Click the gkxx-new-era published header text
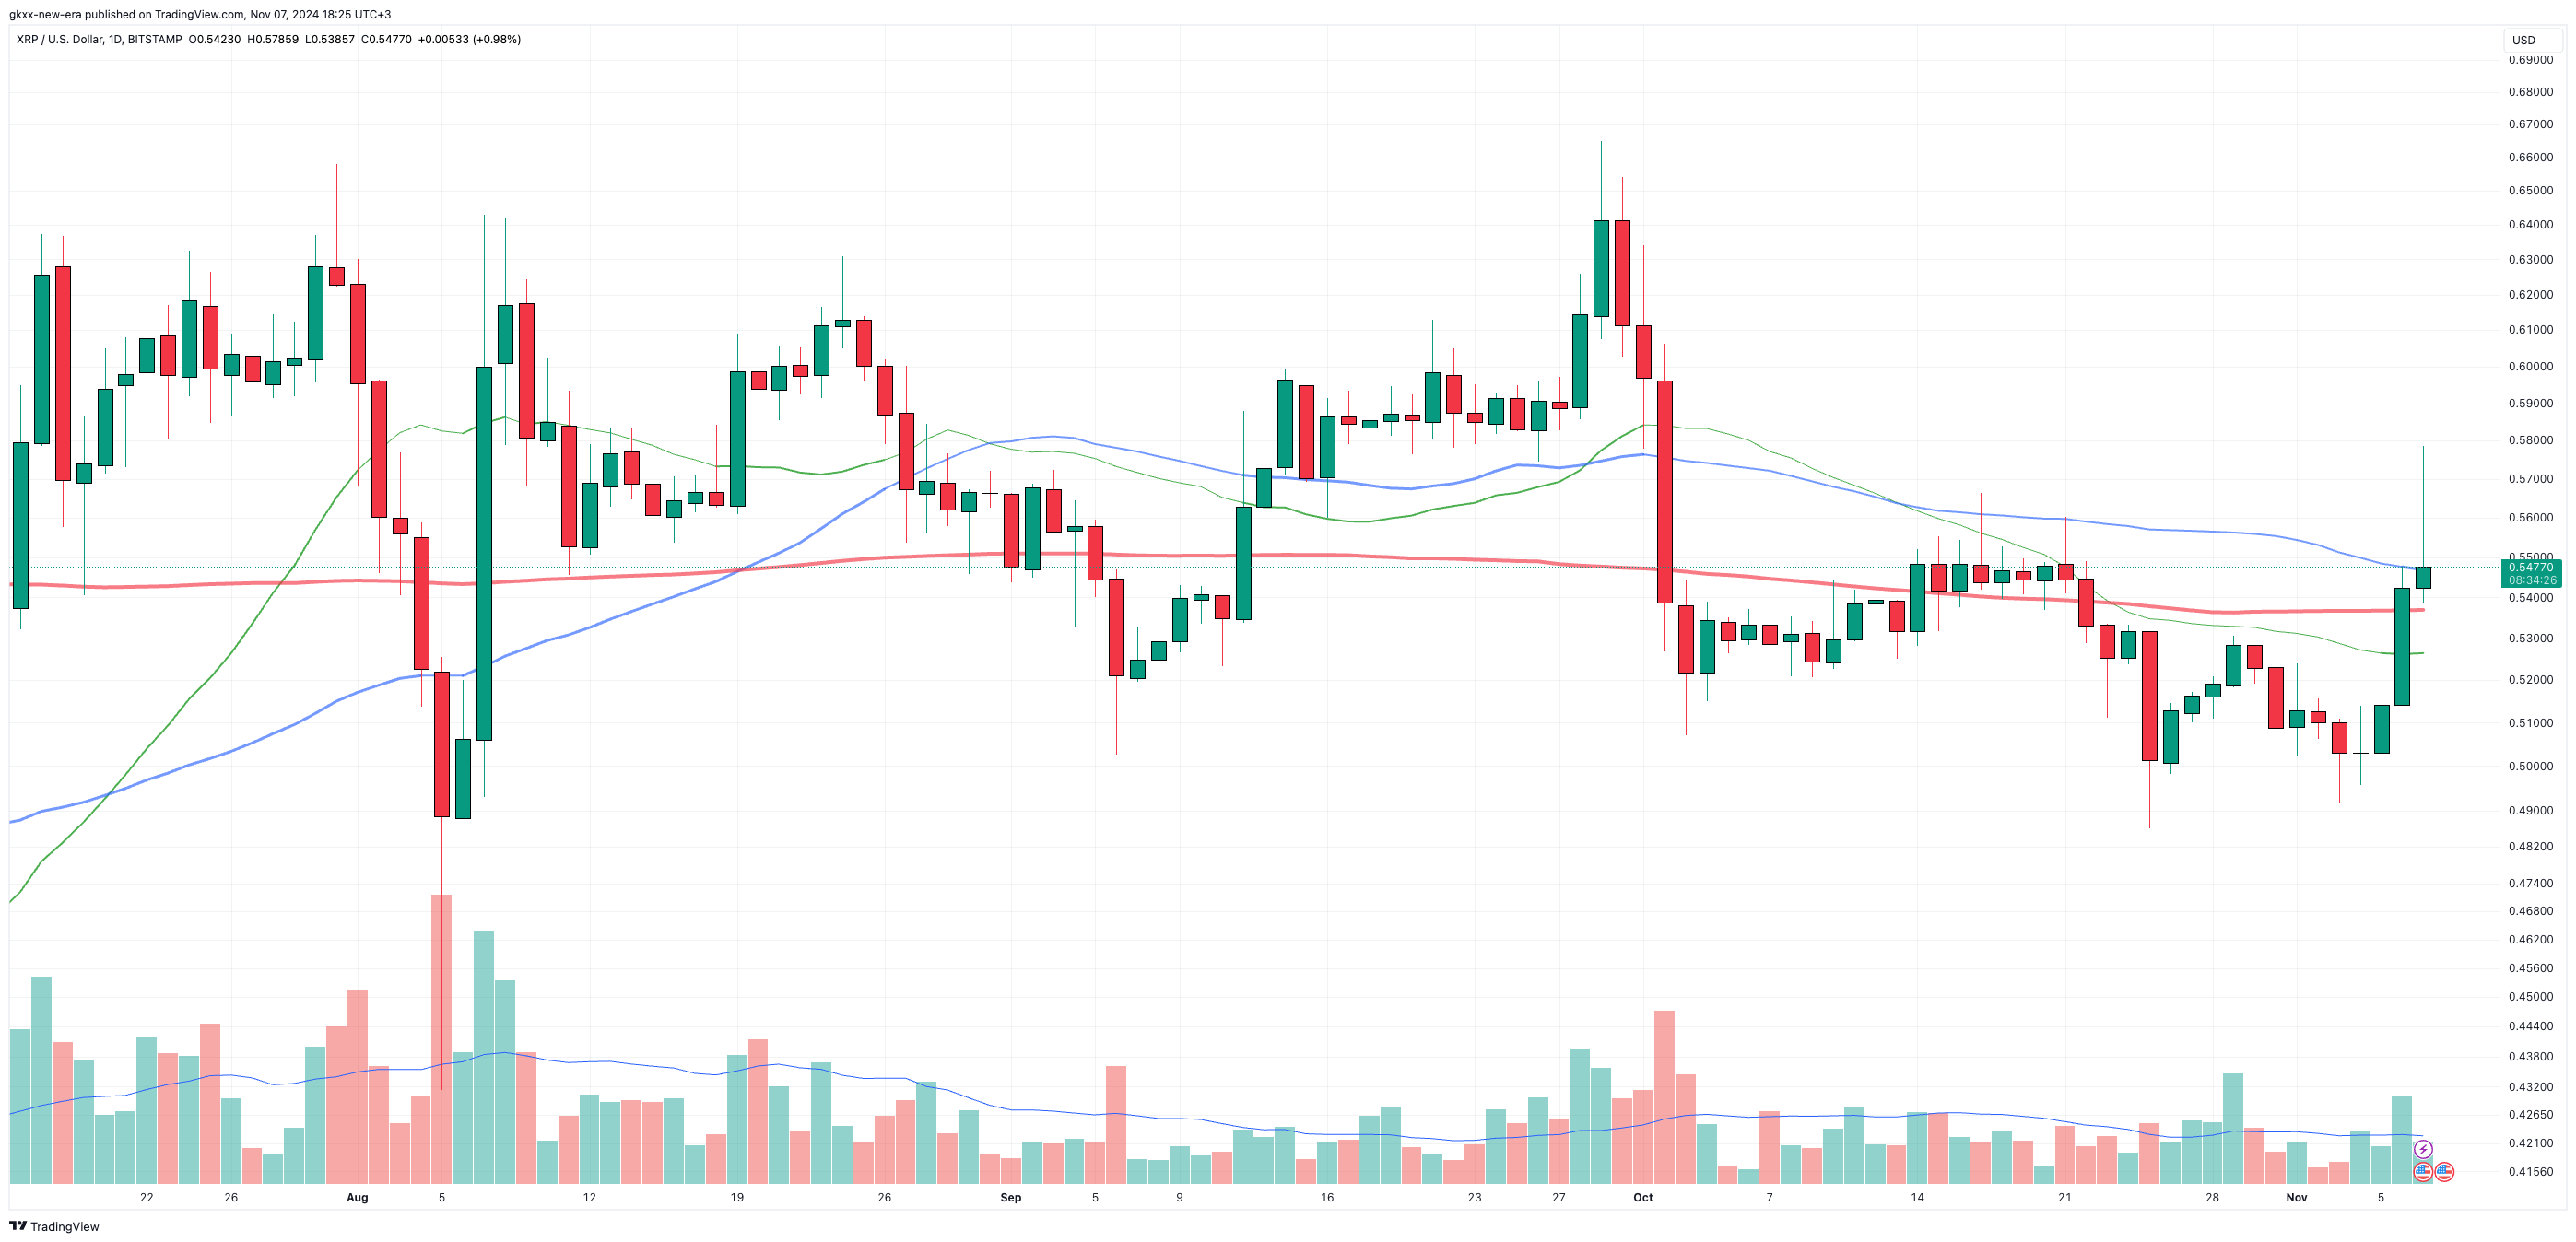 pos(200,14)
